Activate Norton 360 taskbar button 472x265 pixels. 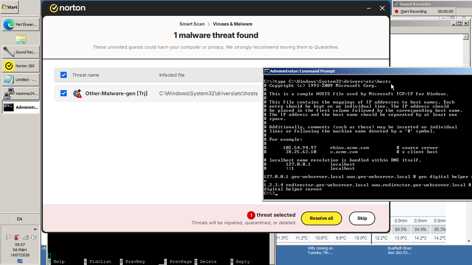(21, 66)
